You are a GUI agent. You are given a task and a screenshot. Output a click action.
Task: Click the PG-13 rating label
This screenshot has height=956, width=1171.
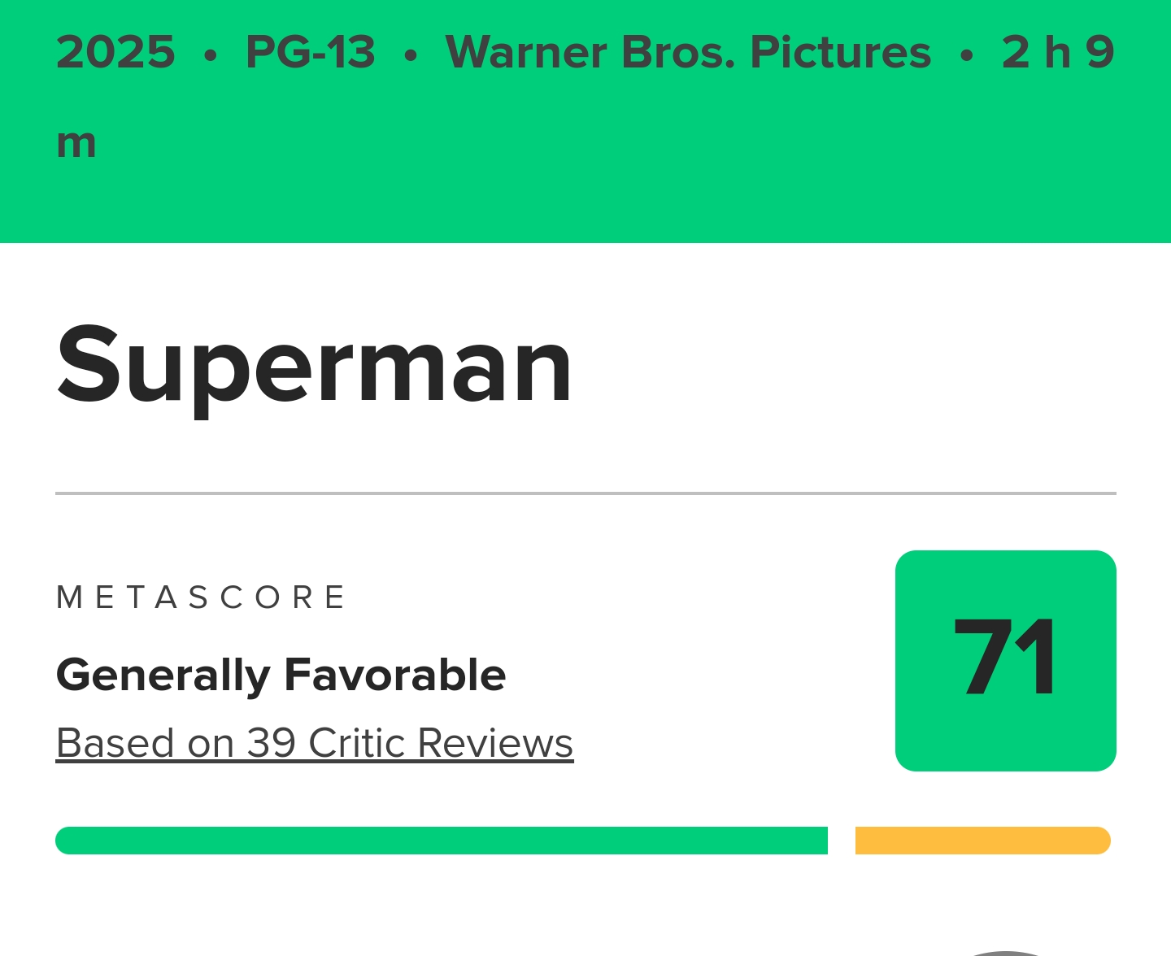click(x=311, y=52)
